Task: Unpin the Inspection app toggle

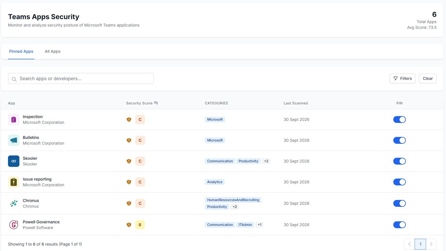Action: (399, 120)
